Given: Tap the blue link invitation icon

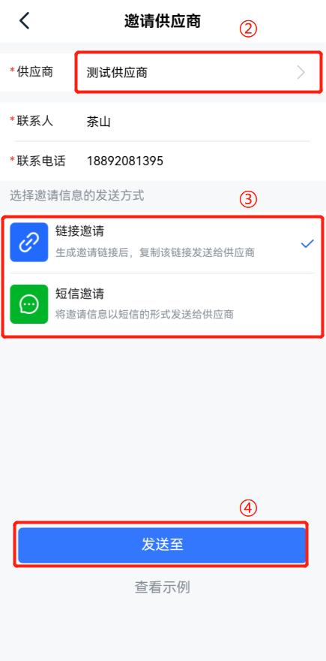Looking at the screenshot, I should pos(29,243).
